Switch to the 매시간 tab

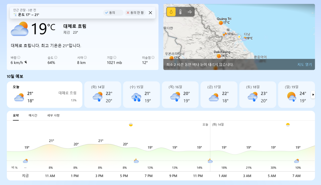click(x=33, y=115)
